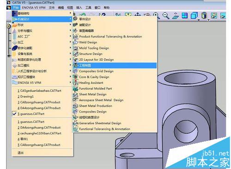Click the part gear icon atop specification tree

point(9,26)
